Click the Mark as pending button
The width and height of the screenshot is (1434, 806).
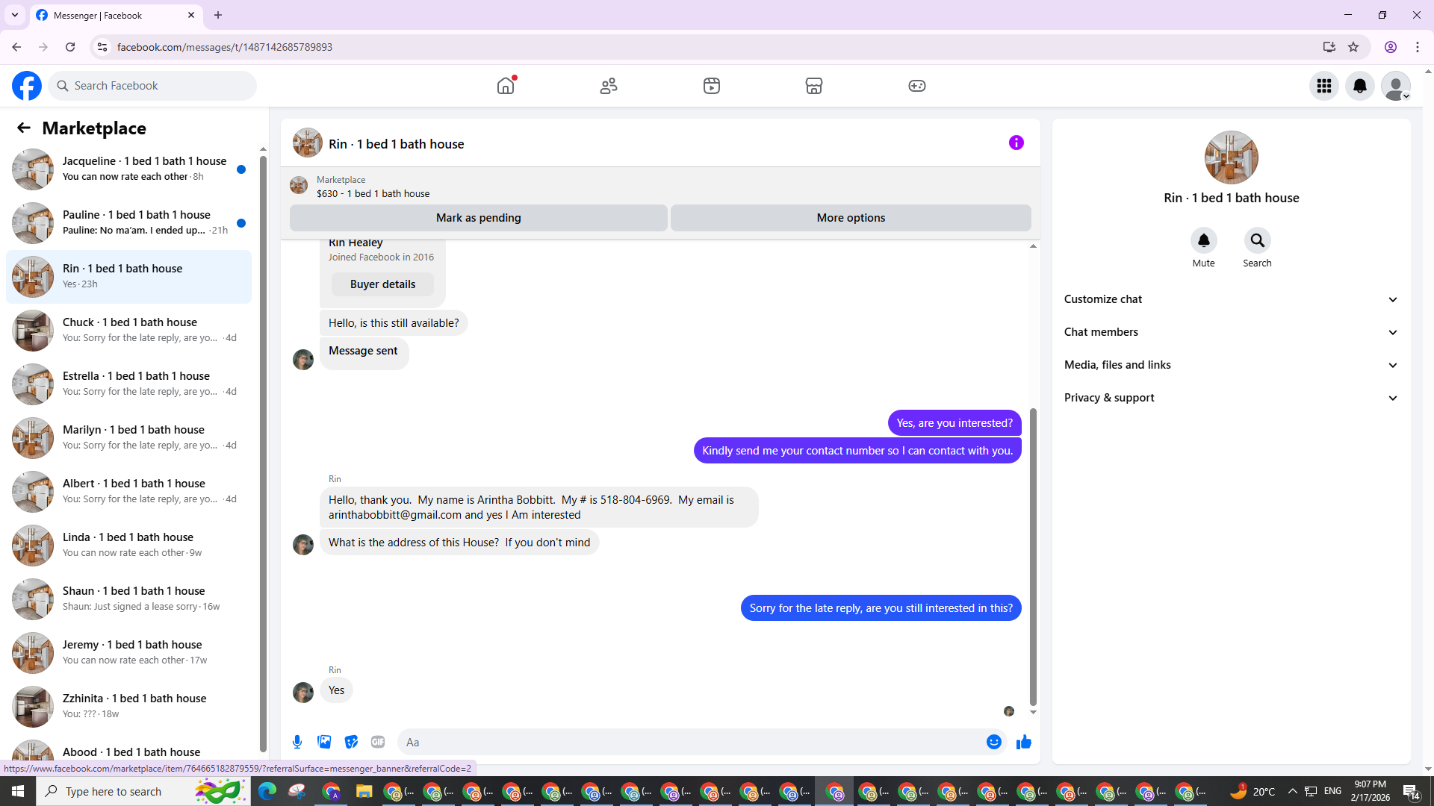coord(478,218)
